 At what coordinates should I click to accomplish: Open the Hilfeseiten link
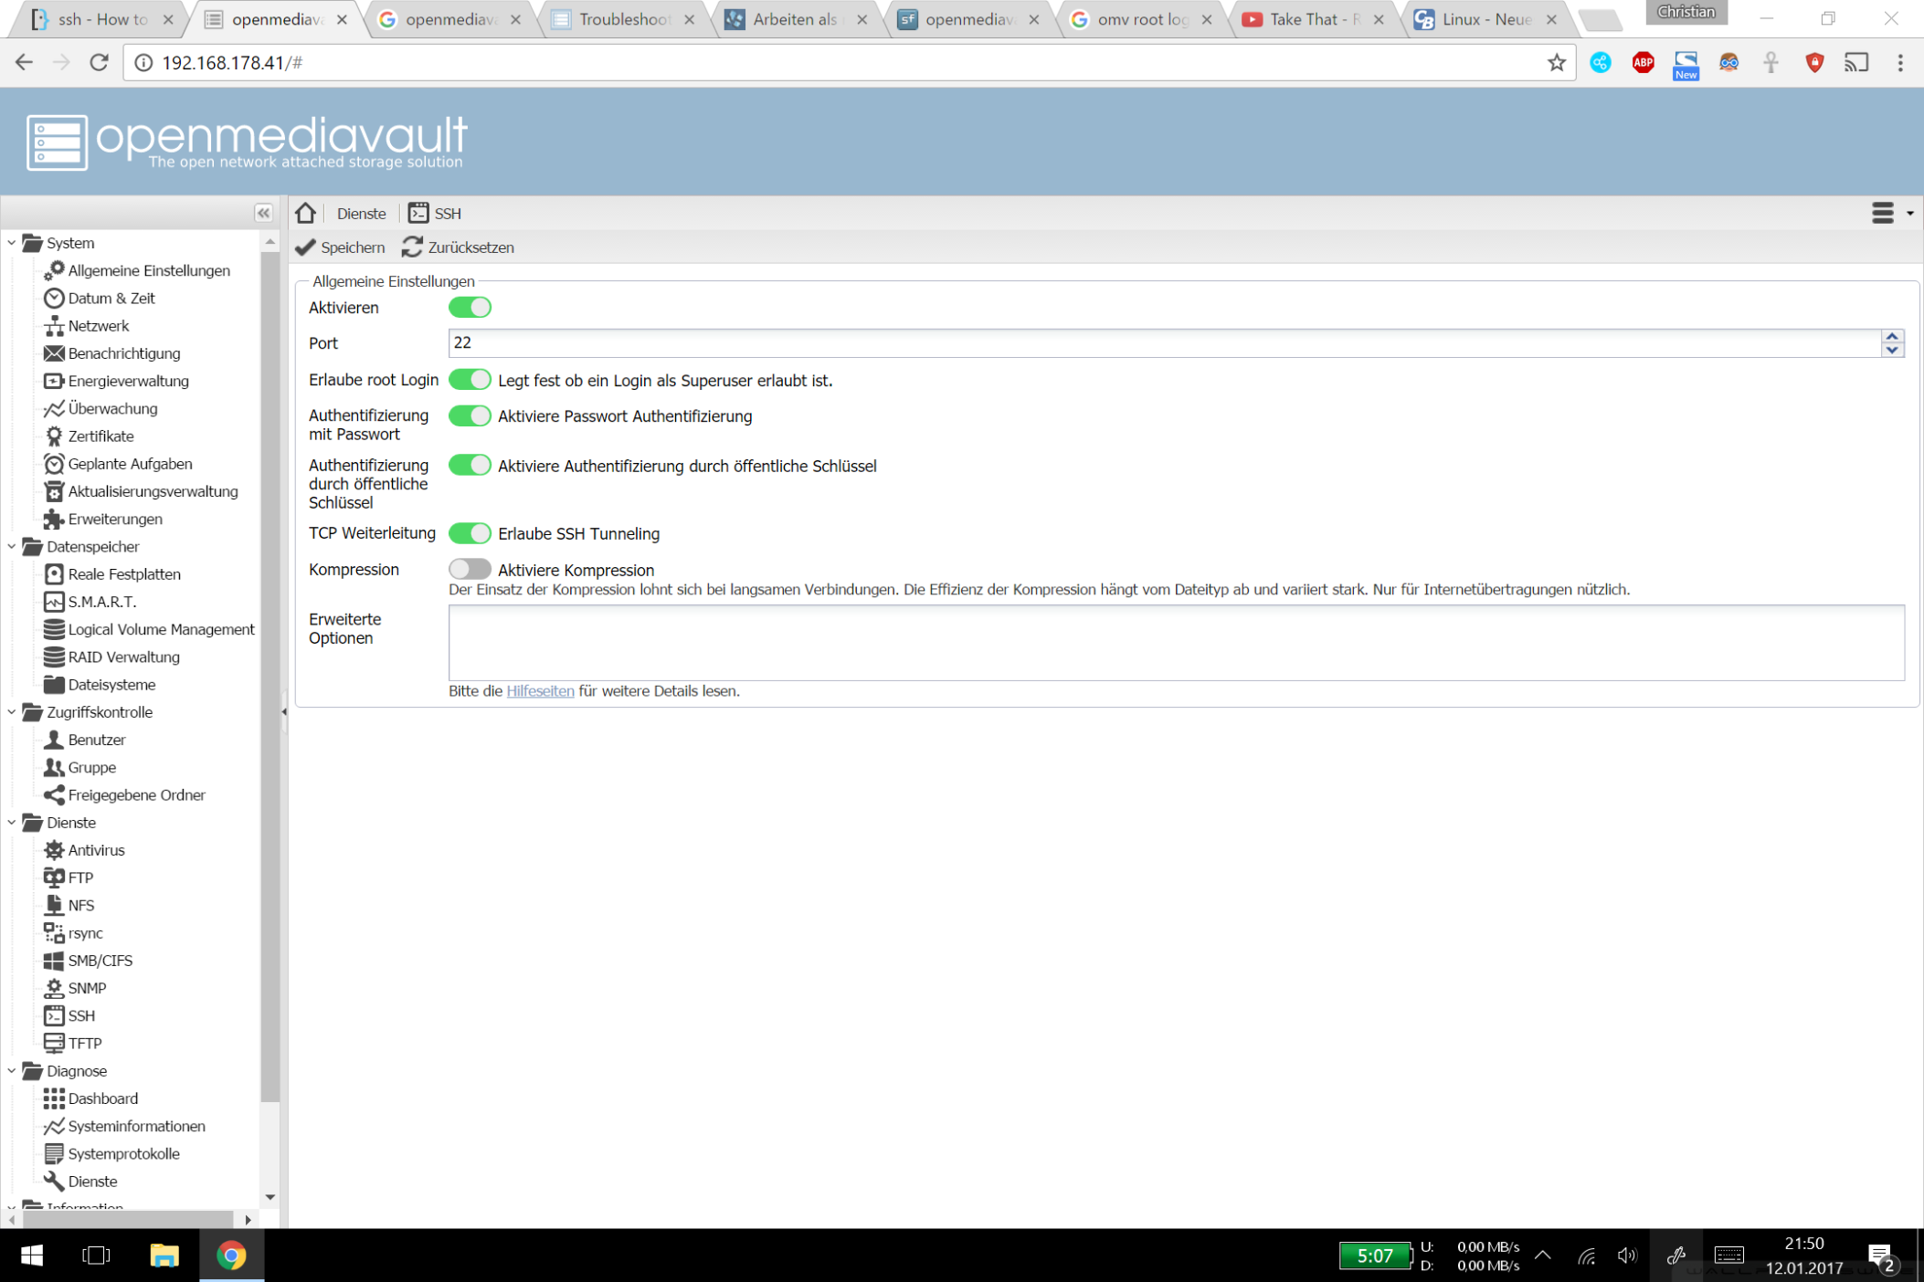coord(540,691)
